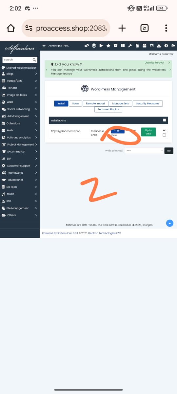Expand the E-Commerce category in sidebar
This screenshot has height=394, width=177.
[20, 151]
